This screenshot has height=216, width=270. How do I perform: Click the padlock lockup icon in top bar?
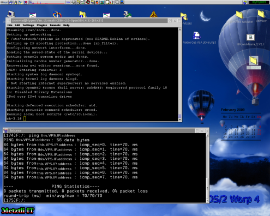click(16, 2)
